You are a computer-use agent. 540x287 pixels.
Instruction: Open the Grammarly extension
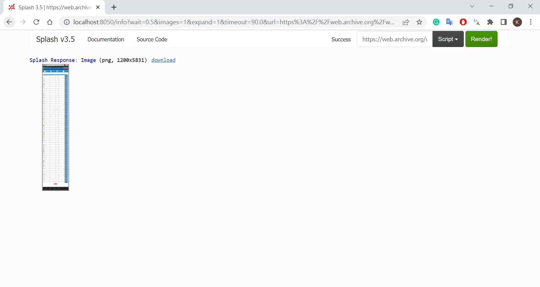click(x=436, y=22)
